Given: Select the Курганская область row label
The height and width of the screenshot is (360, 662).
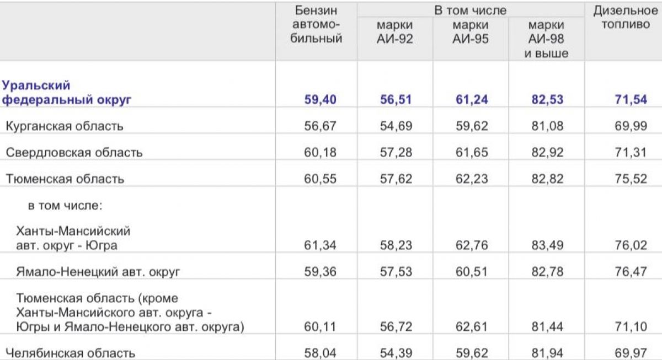Looking at the screenshot, I should coord(65,126).
